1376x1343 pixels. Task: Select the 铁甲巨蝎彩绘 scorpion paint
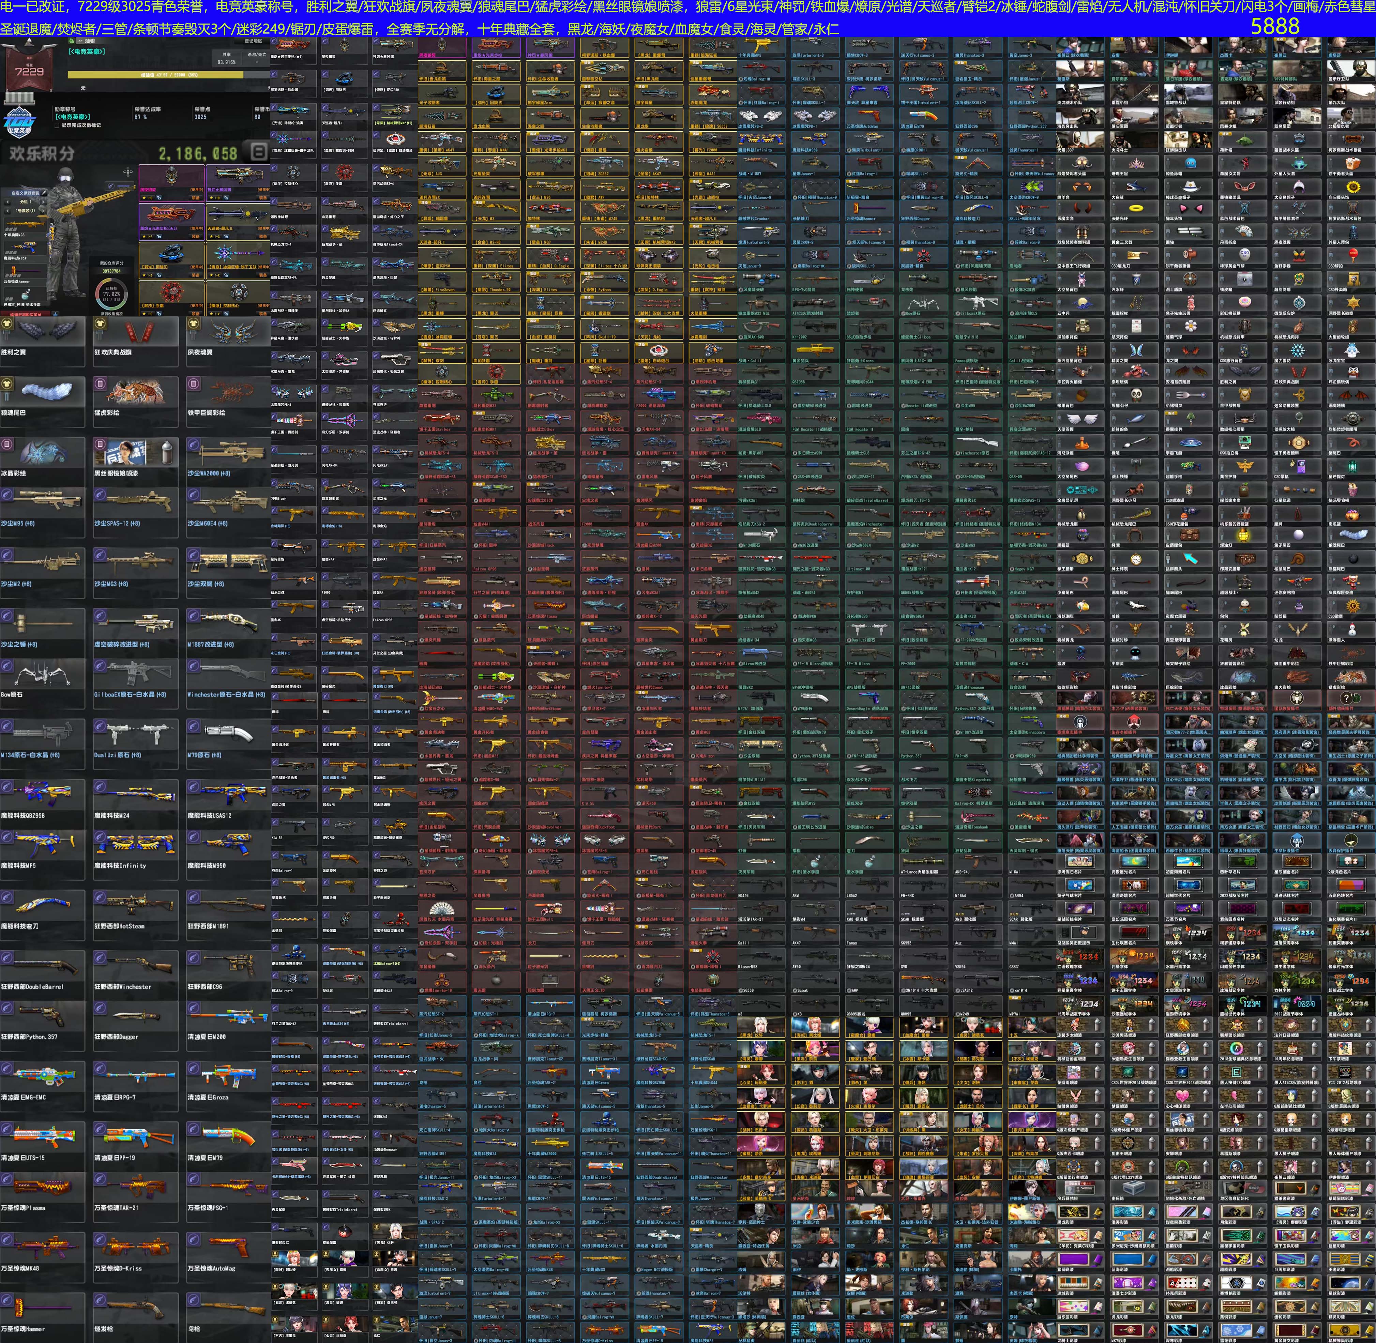(x=228, y=402)
